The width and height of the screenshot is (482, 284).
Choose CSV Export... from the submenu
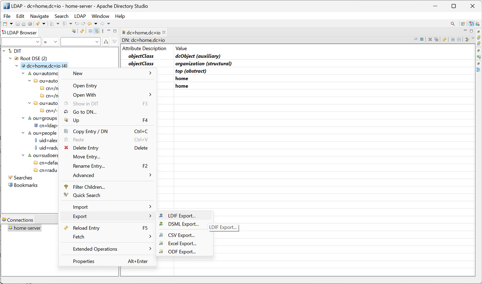(185, 235)
